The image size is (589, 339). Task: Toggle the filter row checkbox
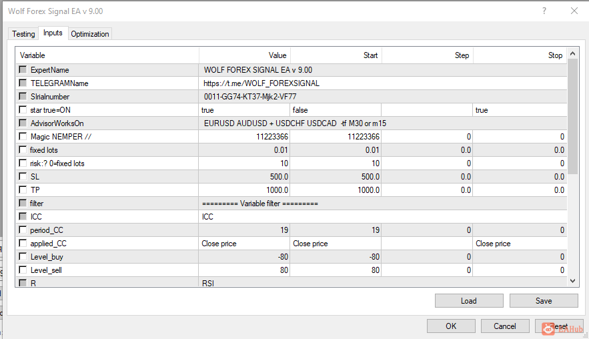[23, 203]
